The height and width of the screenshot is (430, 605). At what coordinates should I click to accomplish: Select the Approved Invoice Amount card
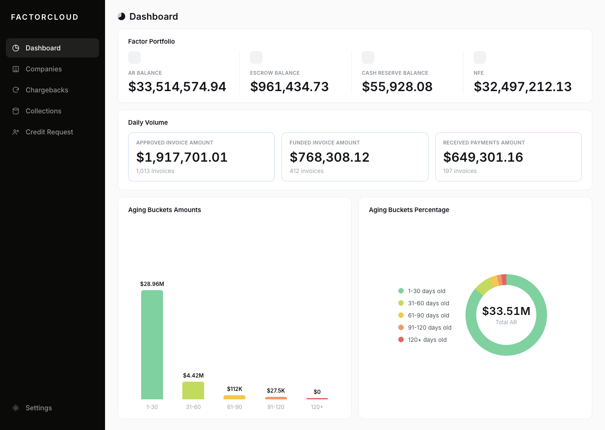click(201, 157)
